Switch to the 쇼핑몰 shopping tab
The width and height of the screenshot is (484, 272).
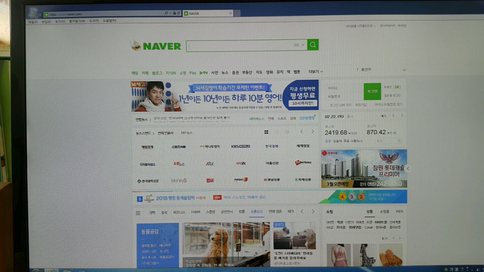coord(384,212)
